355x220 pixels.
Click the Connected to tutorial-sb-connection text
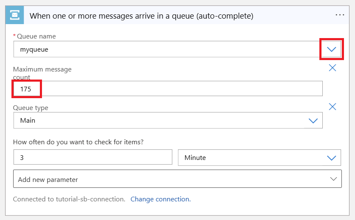pos(69,199)
